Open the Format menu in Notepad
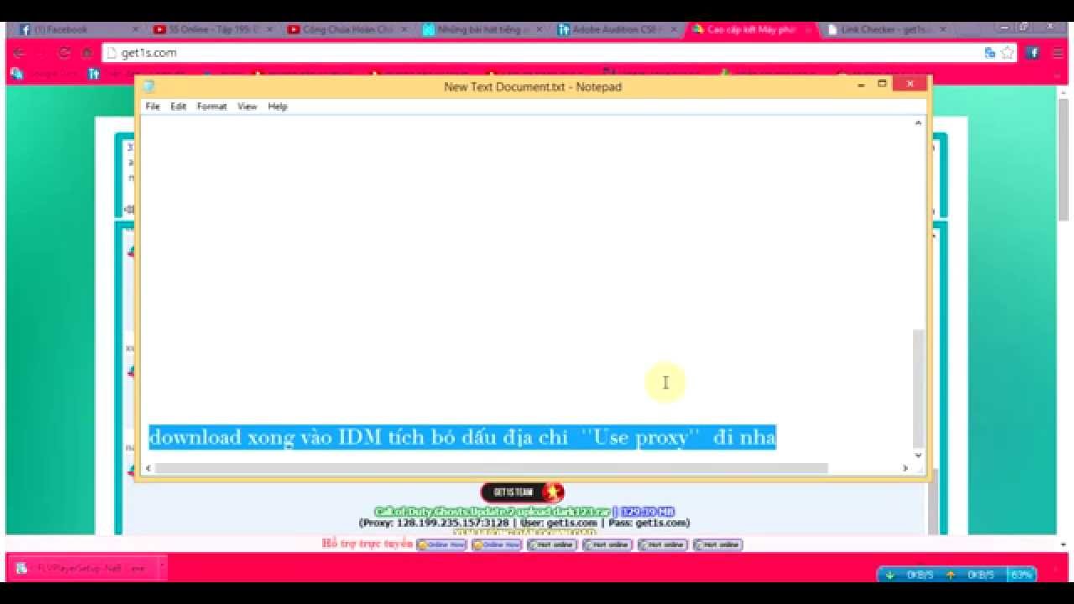Viewport: 1074px width, 604px height. point(211,107)
